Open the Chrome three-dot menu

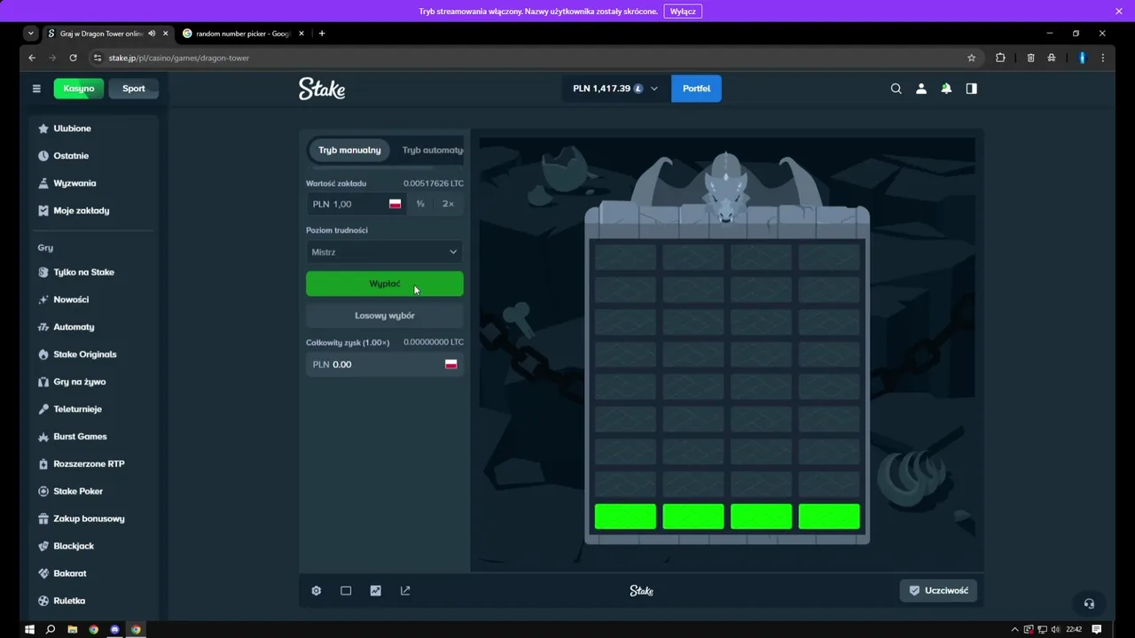pos(1103,58)
